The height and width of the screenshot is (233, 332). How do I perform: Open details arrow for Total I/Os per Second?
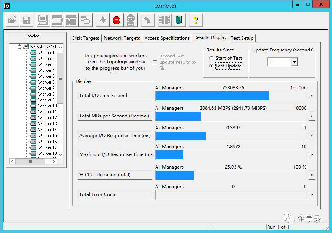coord(312,96)
